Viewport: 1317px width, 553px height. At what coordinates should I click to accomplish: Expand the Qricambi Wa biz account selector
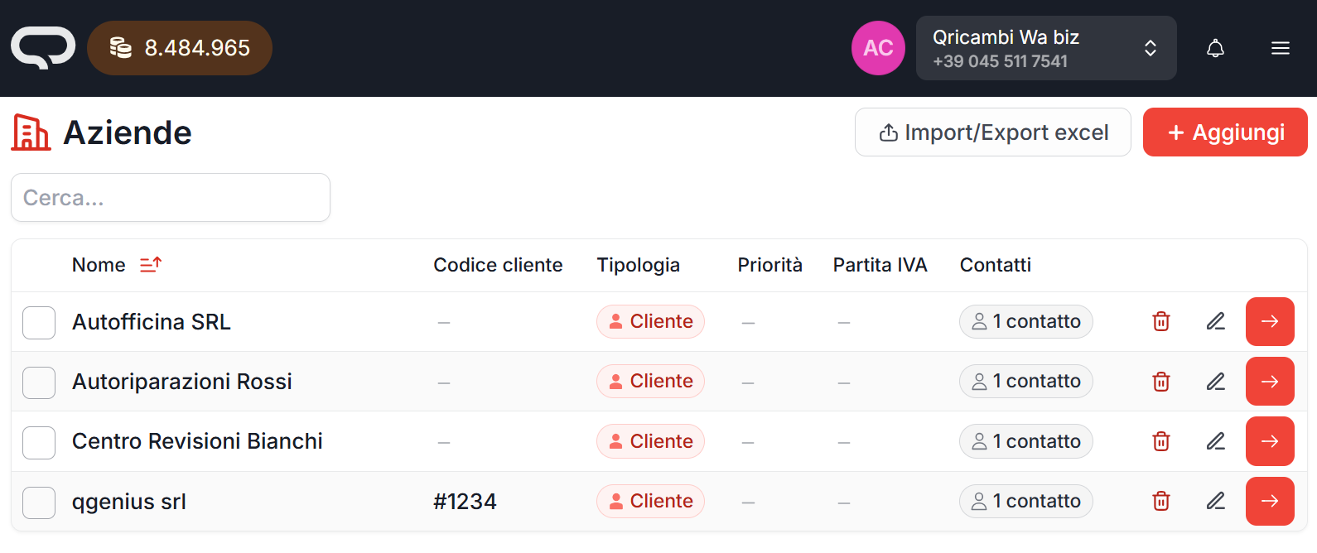click(x=1046, y=48)
